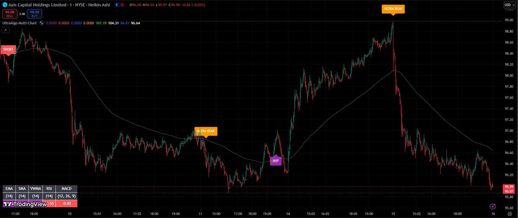This screenshot has width=518, height=218.
Task: Click the L95.97 low price value
Action: [x=162, y=5]
